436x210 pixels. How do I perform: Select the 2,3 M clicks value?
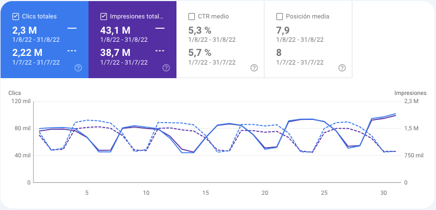click(25, 30)
